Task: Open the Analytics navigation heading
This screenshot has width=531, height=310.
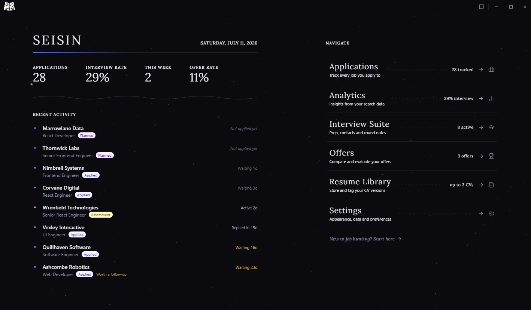Action: pyautogui.click(x=347, y=95)
